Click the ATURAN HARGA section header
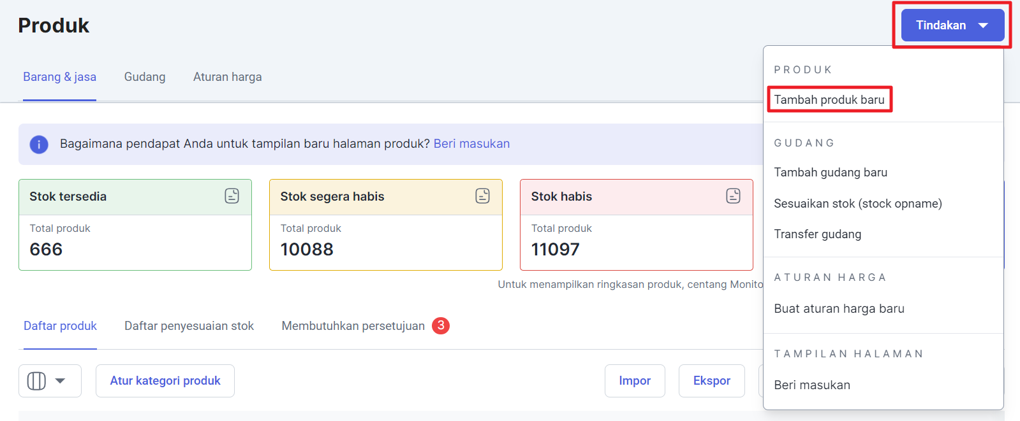The image size is (1020, 421). pos(831,278)
